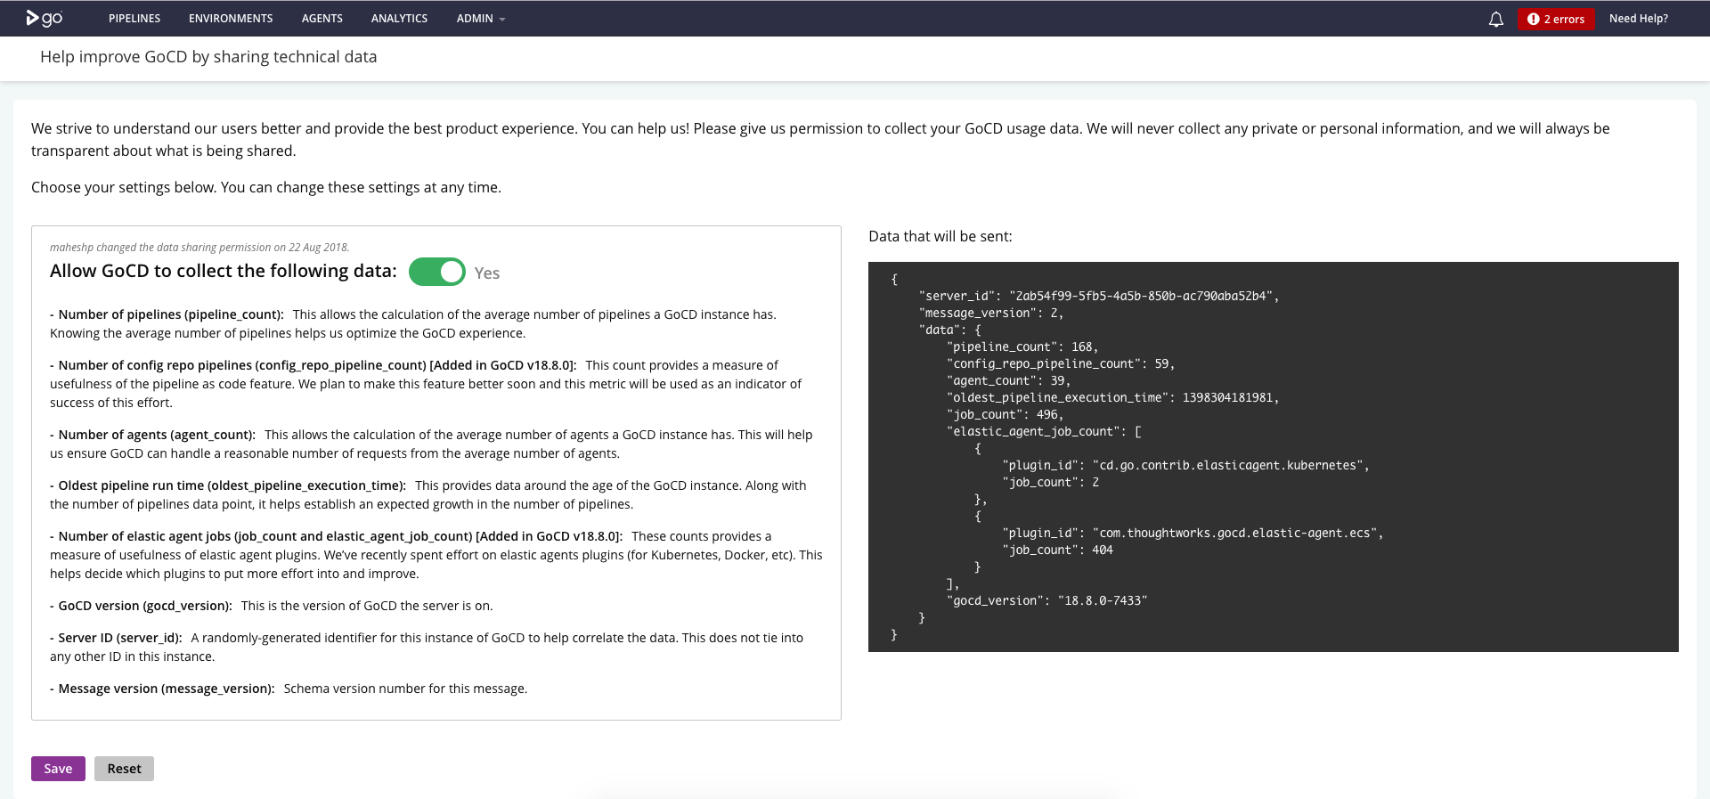Toggle the data collection switch off

coord(437,272)
